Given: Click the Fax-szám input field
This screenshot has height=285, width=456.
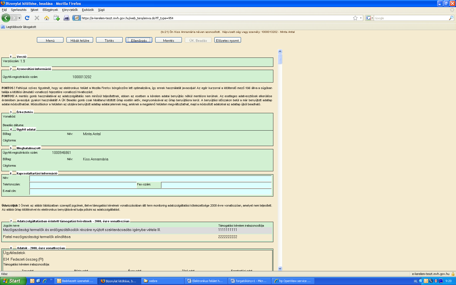Looking at the screenshot, I should pos(216,185).
